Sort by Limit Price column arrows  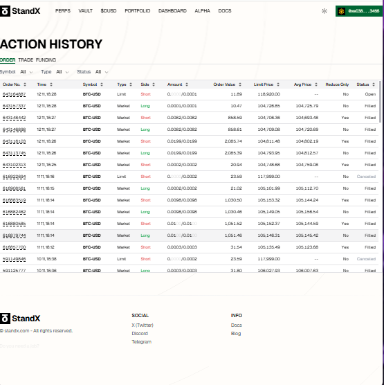click(x=278, y=84)
